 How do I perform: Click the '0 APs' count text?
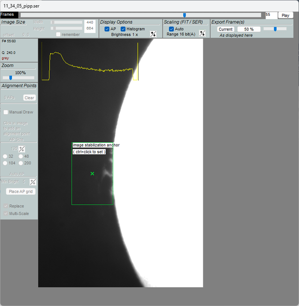click(10, 98)
